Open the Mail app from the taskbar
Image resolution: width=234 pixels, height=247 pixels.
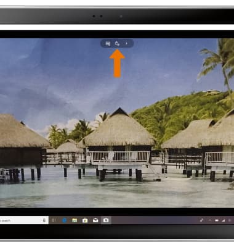coord(95,220)
